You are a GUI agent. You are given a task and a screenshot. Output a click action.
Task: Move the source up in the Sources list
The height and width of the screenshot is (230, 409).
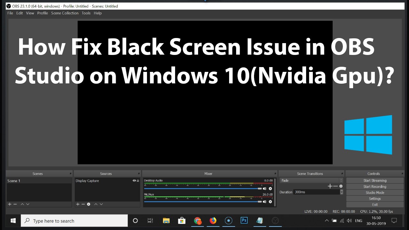click(96, 204)
